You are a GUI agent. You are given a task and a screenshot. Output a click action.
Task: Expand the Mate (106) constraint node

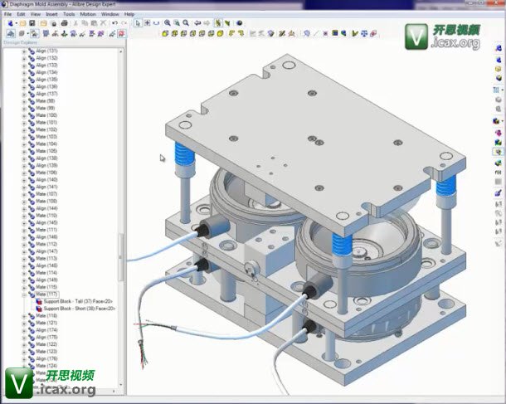point(24,173)
